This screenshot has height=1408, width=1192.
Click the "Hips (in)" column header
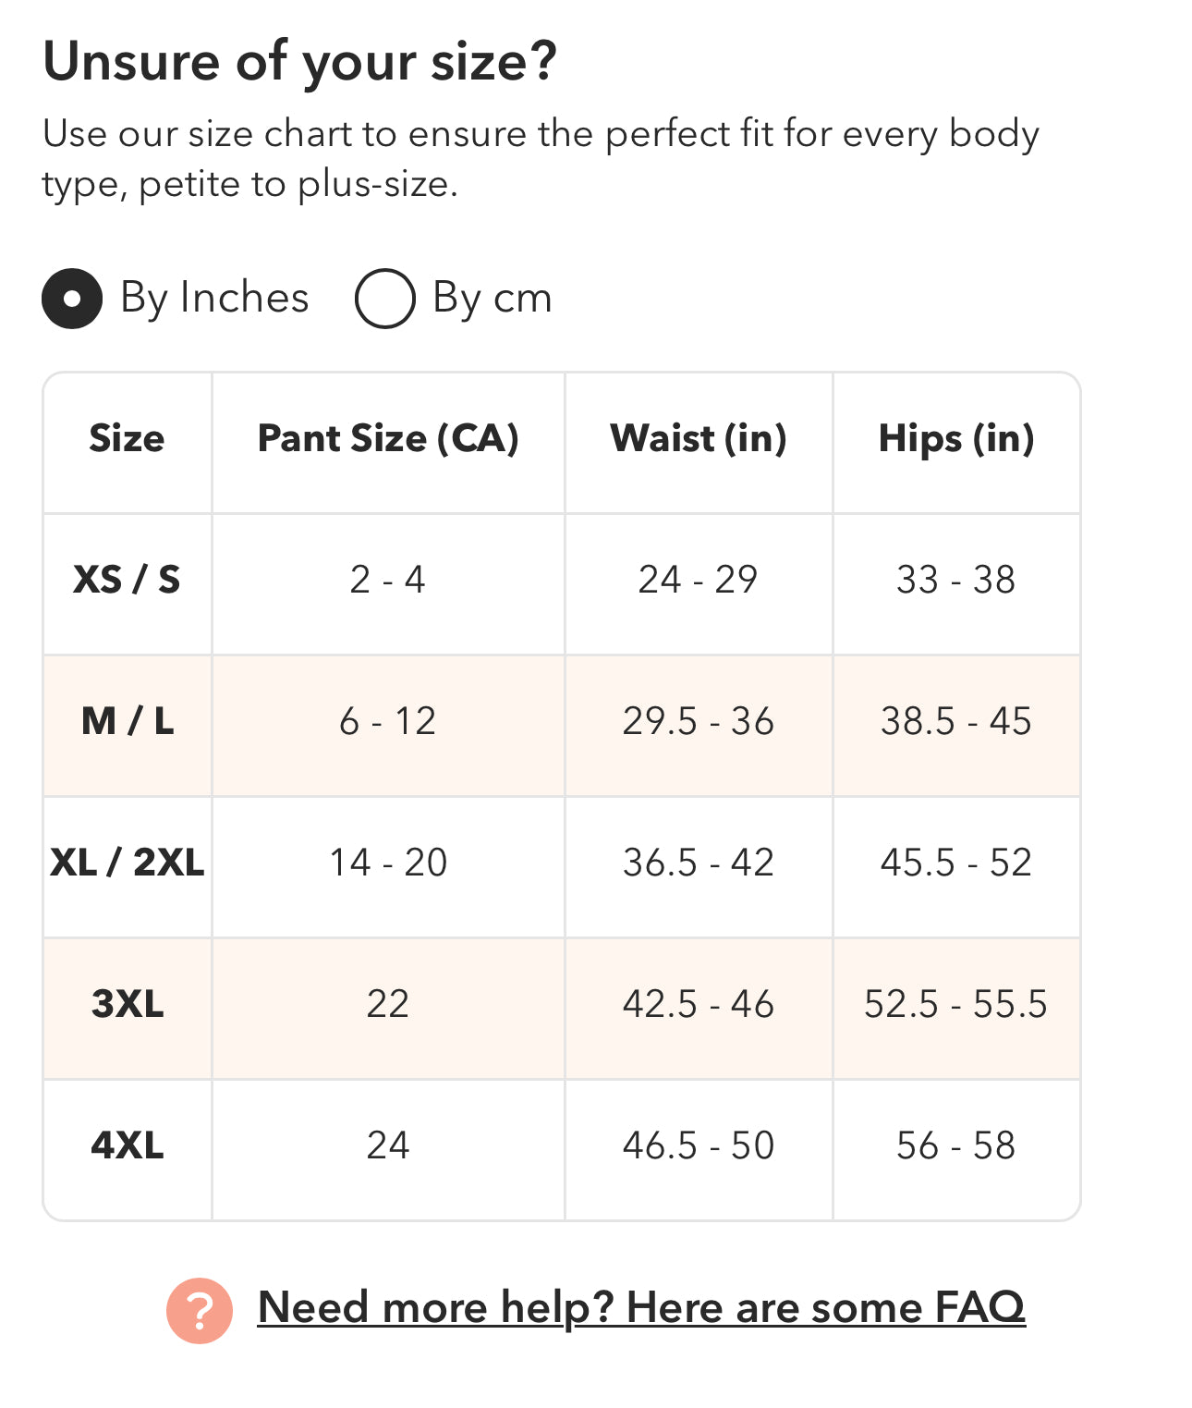coord(955,438)
